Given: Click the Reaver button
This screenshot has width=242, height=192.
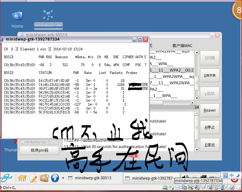Looking at the screenshot, I should [x=210, y=110].
